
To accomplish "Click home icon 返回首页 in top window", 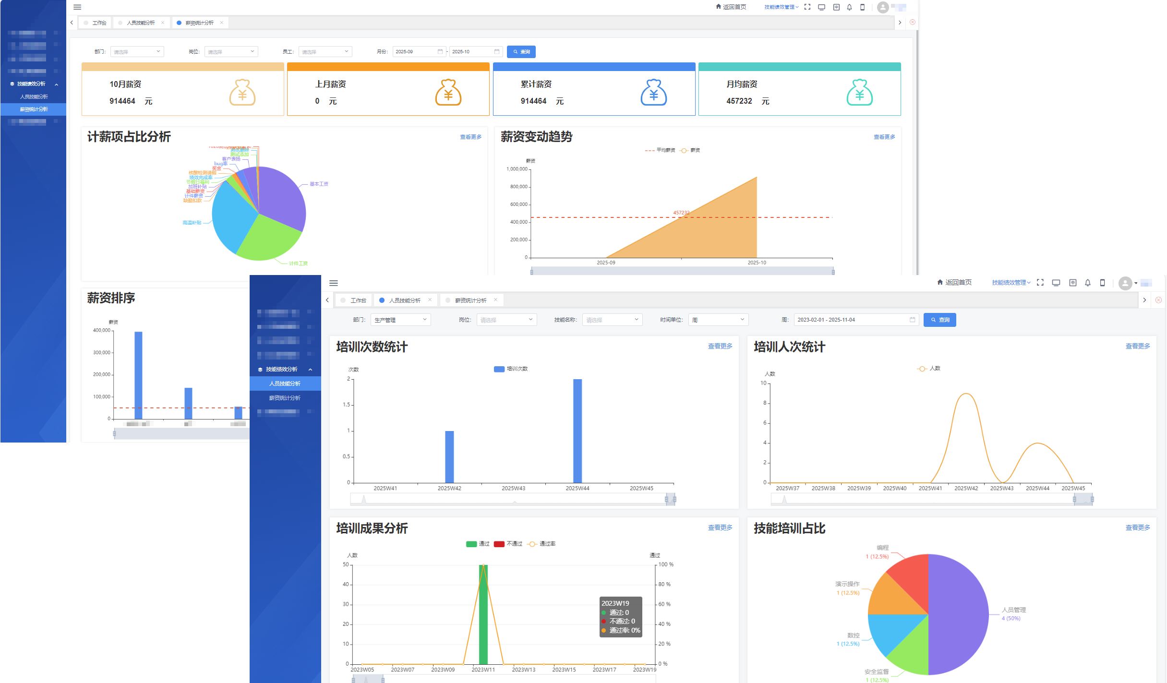I will pyautogui.click(x=731, y=7).
